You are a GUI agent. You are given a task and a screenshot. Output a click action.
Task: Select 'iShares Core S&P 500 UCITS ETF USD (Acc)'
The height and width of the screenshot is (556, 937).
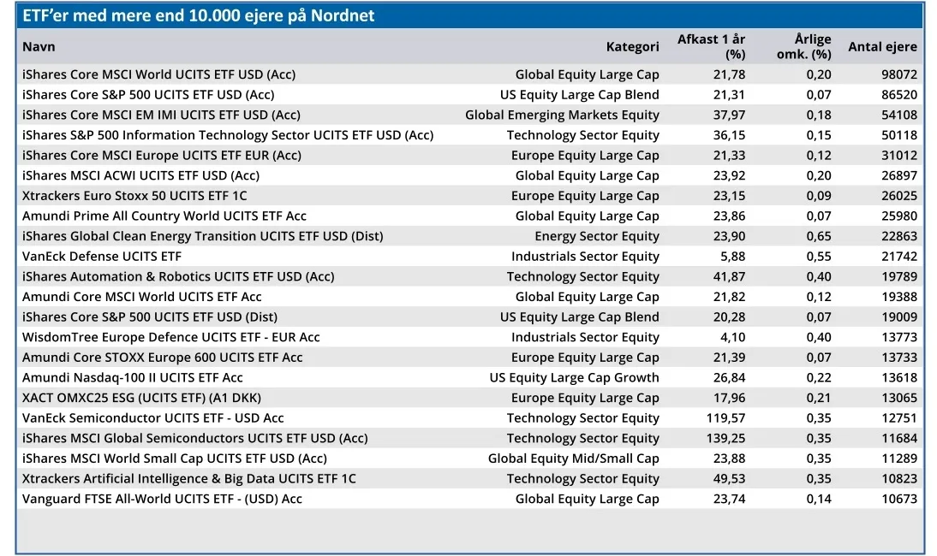pos(148,95)
